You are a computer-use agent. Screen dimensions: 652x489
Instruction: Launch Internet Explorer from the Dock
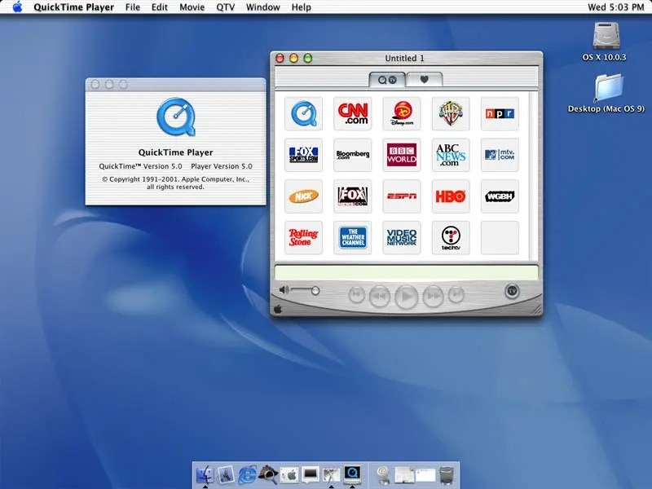(x=247, y=474)
